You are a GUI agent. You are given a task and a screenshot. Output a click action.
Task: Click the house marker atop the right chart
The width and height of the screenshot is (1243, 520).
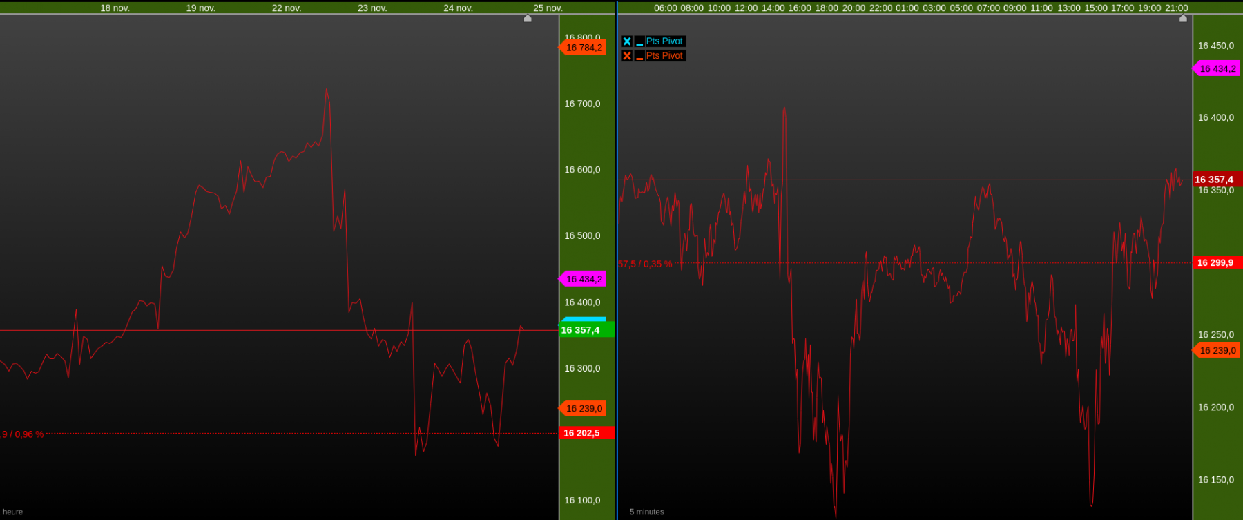[x=1183, y=19]
